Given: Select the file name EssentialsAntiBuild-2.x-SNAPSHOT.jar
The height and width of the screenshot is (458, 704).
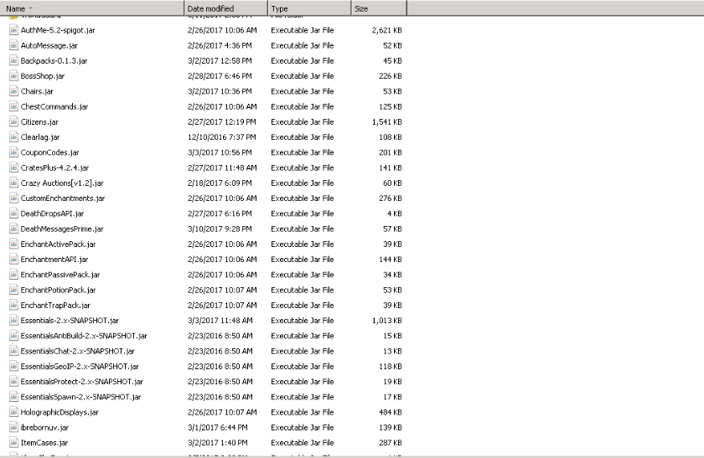Looking at the screenshot, I should pyautogui.click(x=84, y=336).
